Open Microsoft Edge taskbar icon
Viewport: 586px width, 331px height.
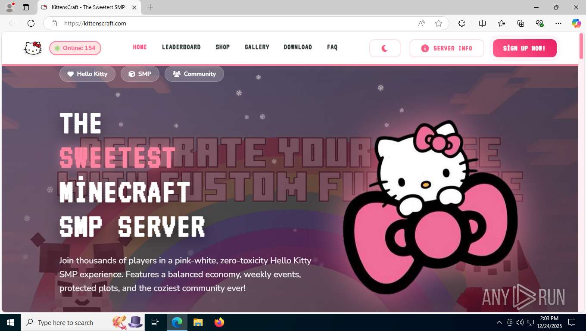177,322
